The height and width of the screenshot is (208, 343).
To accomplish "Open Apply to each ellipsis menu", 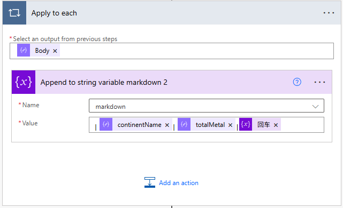I will point(329,13).
